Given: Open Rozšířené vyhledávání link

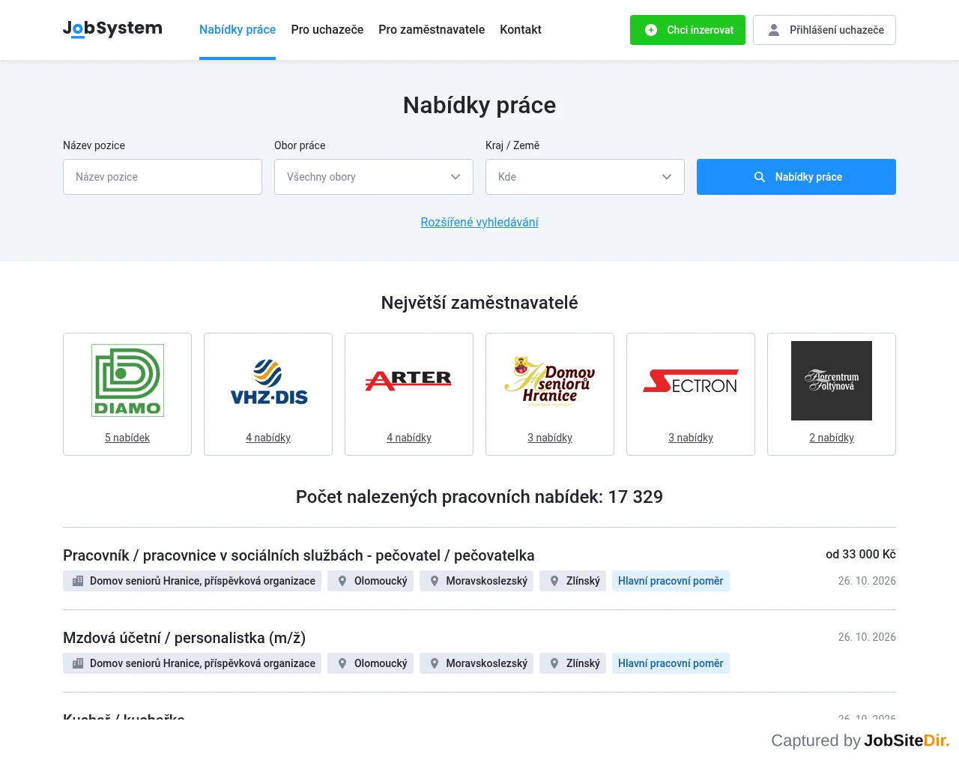Looking at the screenshot, I should 479,222.
